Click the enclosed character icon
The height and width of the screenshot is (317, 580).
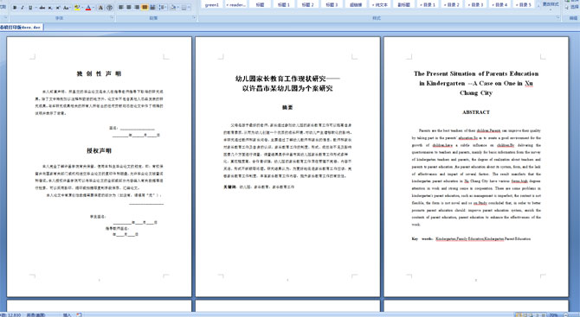tap(109, 8)
